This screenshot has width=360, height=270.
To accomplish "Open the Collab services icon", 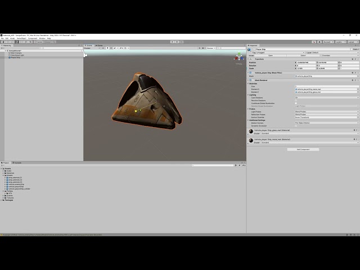I will [314, 42].
